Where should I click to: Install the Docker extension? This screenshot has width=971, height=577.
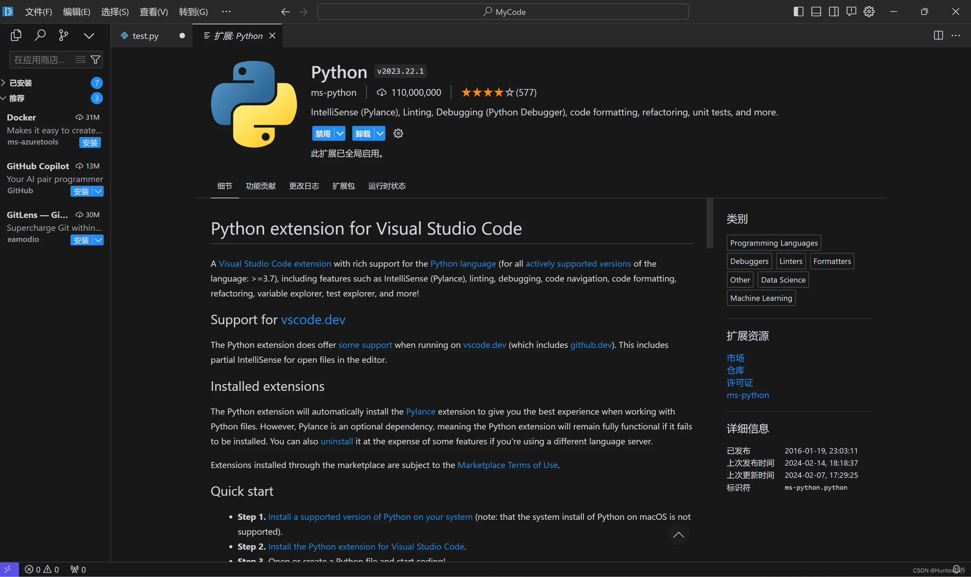(x=90, y=143)
